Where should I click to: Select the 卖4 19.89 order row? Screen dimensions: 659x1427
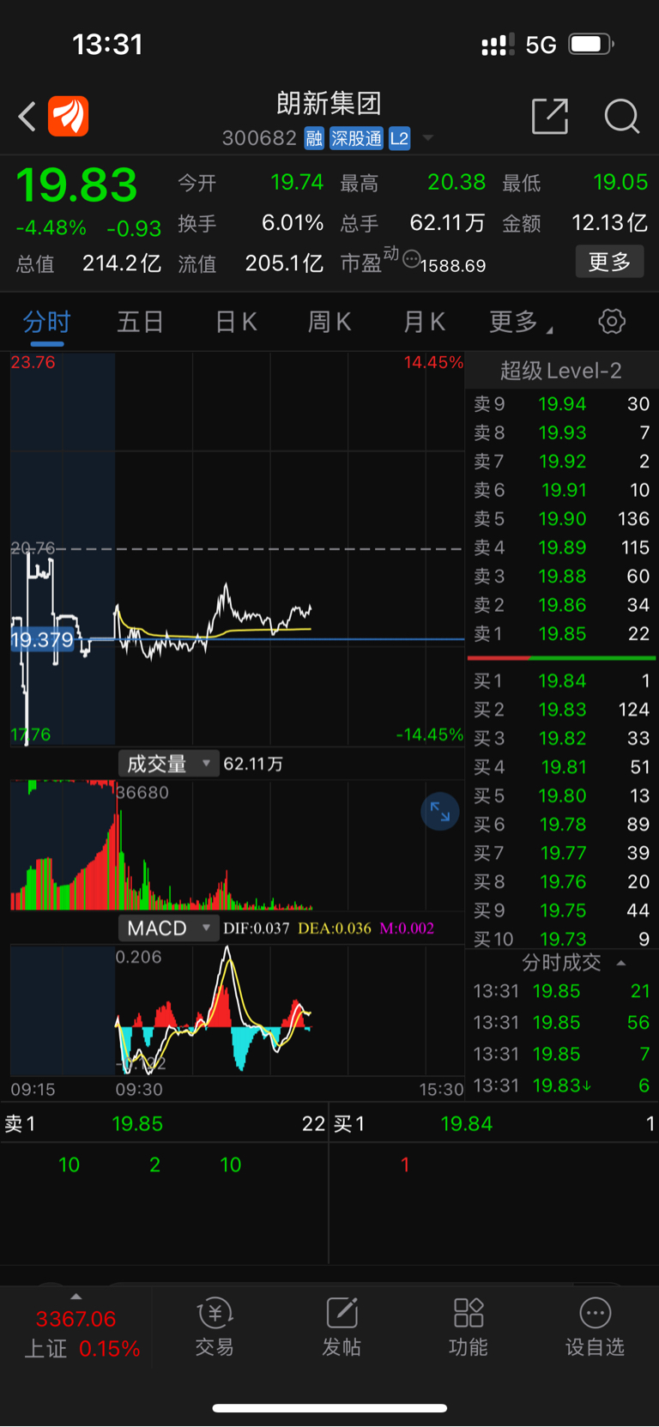click(561, 547)
